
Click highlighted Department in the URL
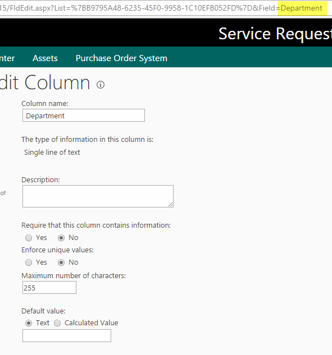[x=302, y=8]
